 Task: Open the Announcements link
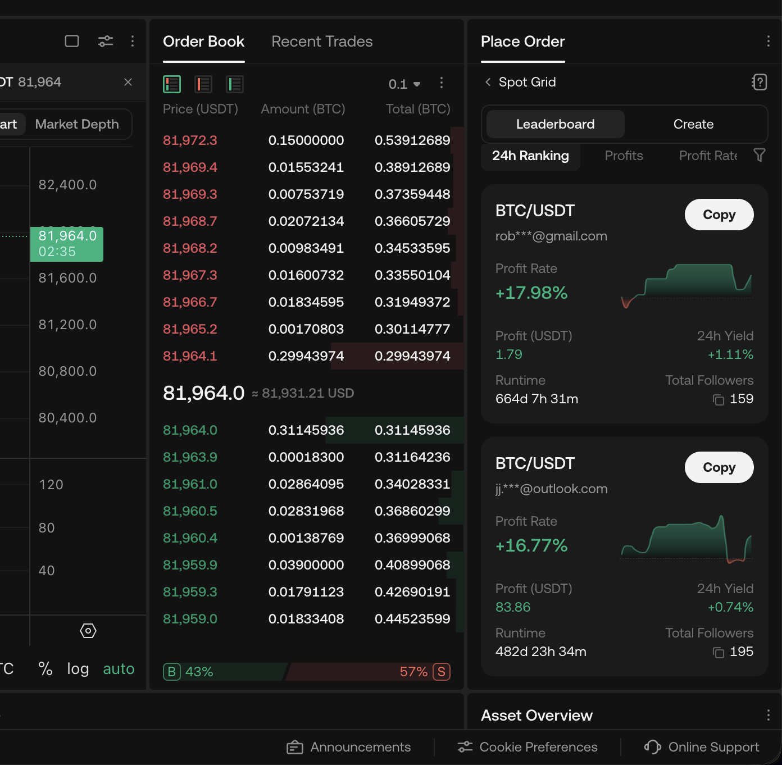pos(361,747)
